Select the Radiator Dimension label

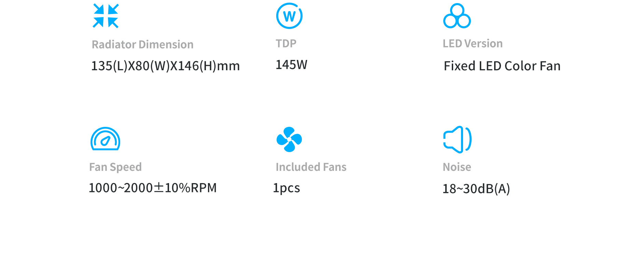click(143, 45)
